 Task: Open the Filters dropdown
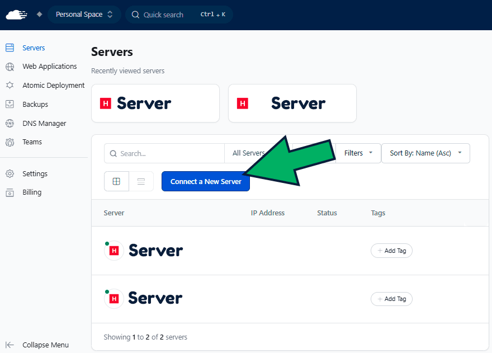(x=357, y=153)
